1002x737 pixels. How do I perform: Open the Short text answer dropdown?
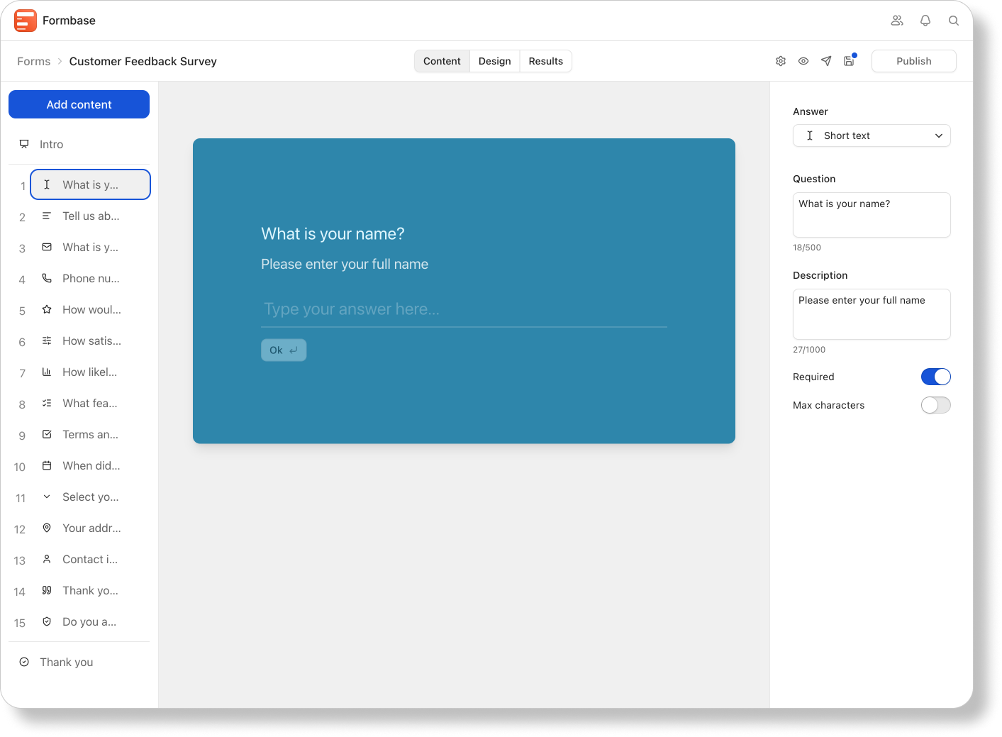872,135
